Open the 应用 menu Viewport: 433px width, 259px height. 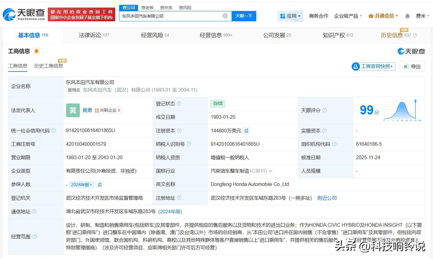[x=290, y=16]
